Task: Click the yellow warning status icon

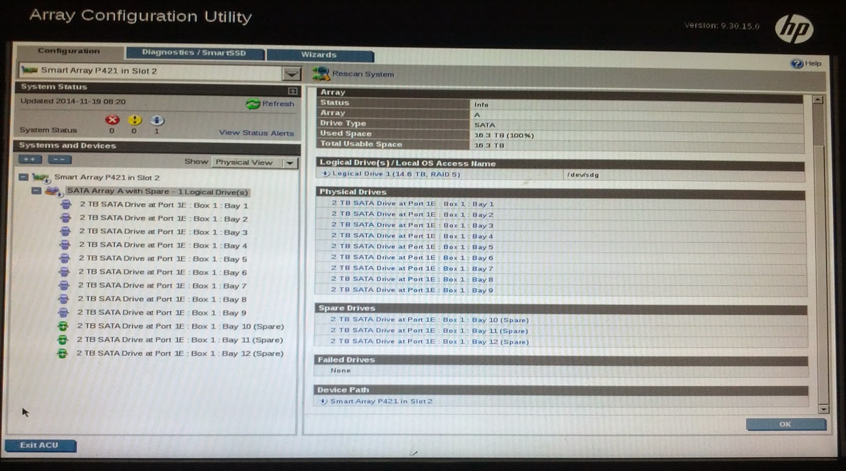Action: [x=134, y=120]
